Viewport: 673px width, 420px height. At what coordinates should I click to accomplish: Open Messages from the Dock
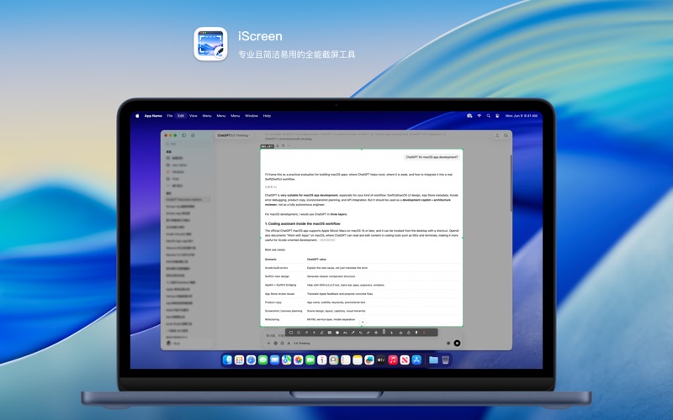point(262,360)
